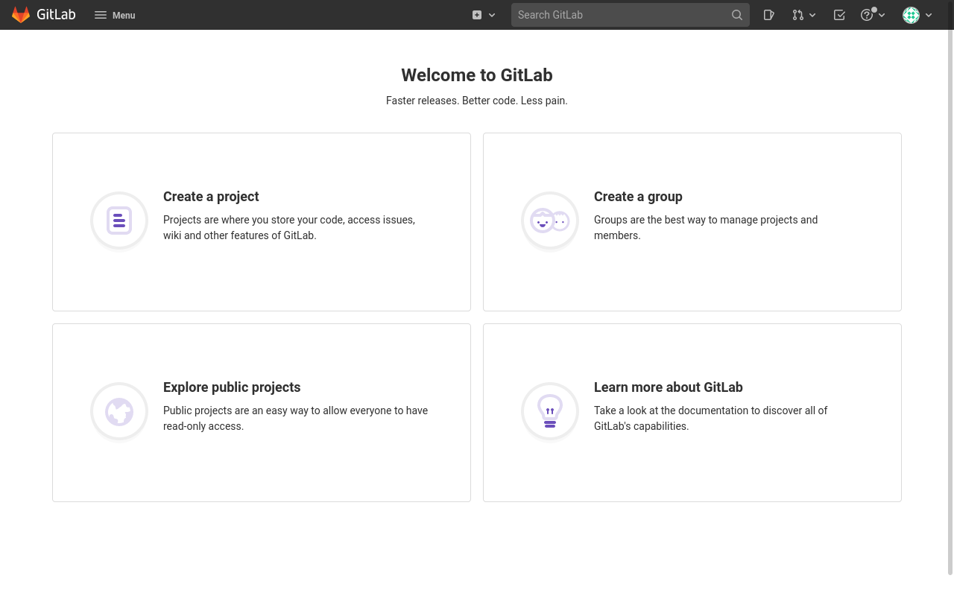Expand the create new plus dropdown
The image size is (954, 596).
point(484,15)
